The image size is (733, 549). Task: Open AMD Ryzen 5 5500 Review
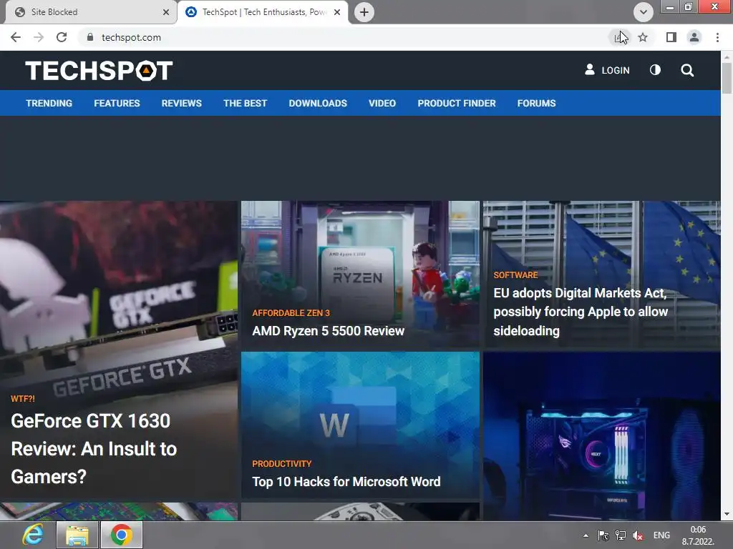[x=328, y=331]
